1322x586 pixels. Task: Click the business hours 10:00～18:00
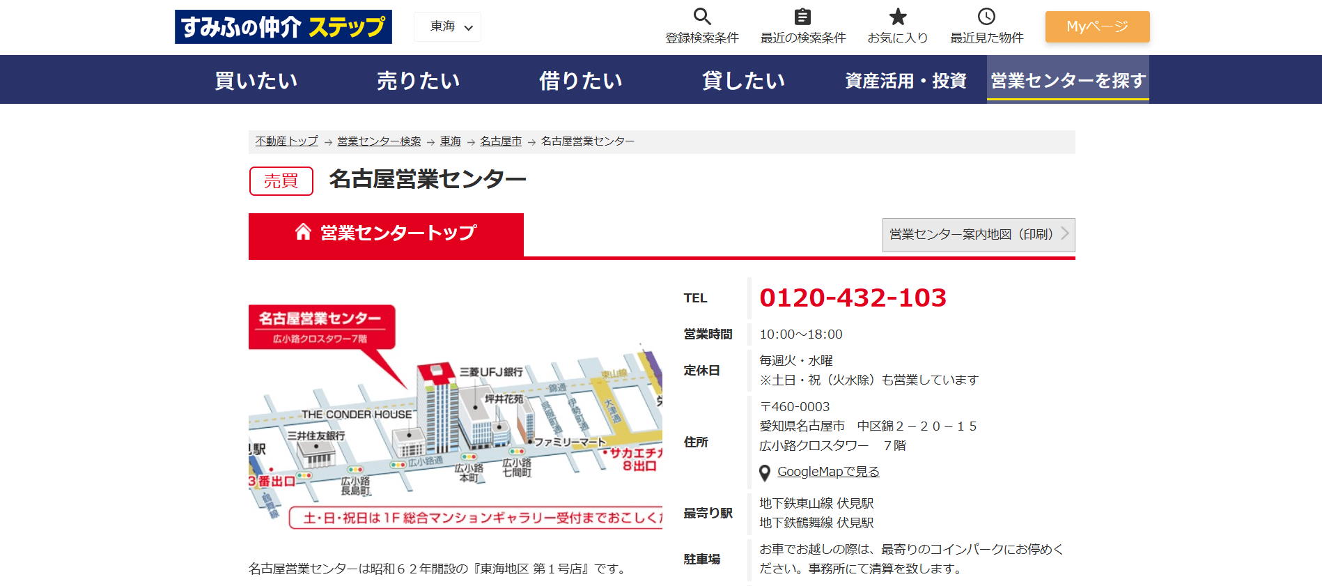(801, 334)
